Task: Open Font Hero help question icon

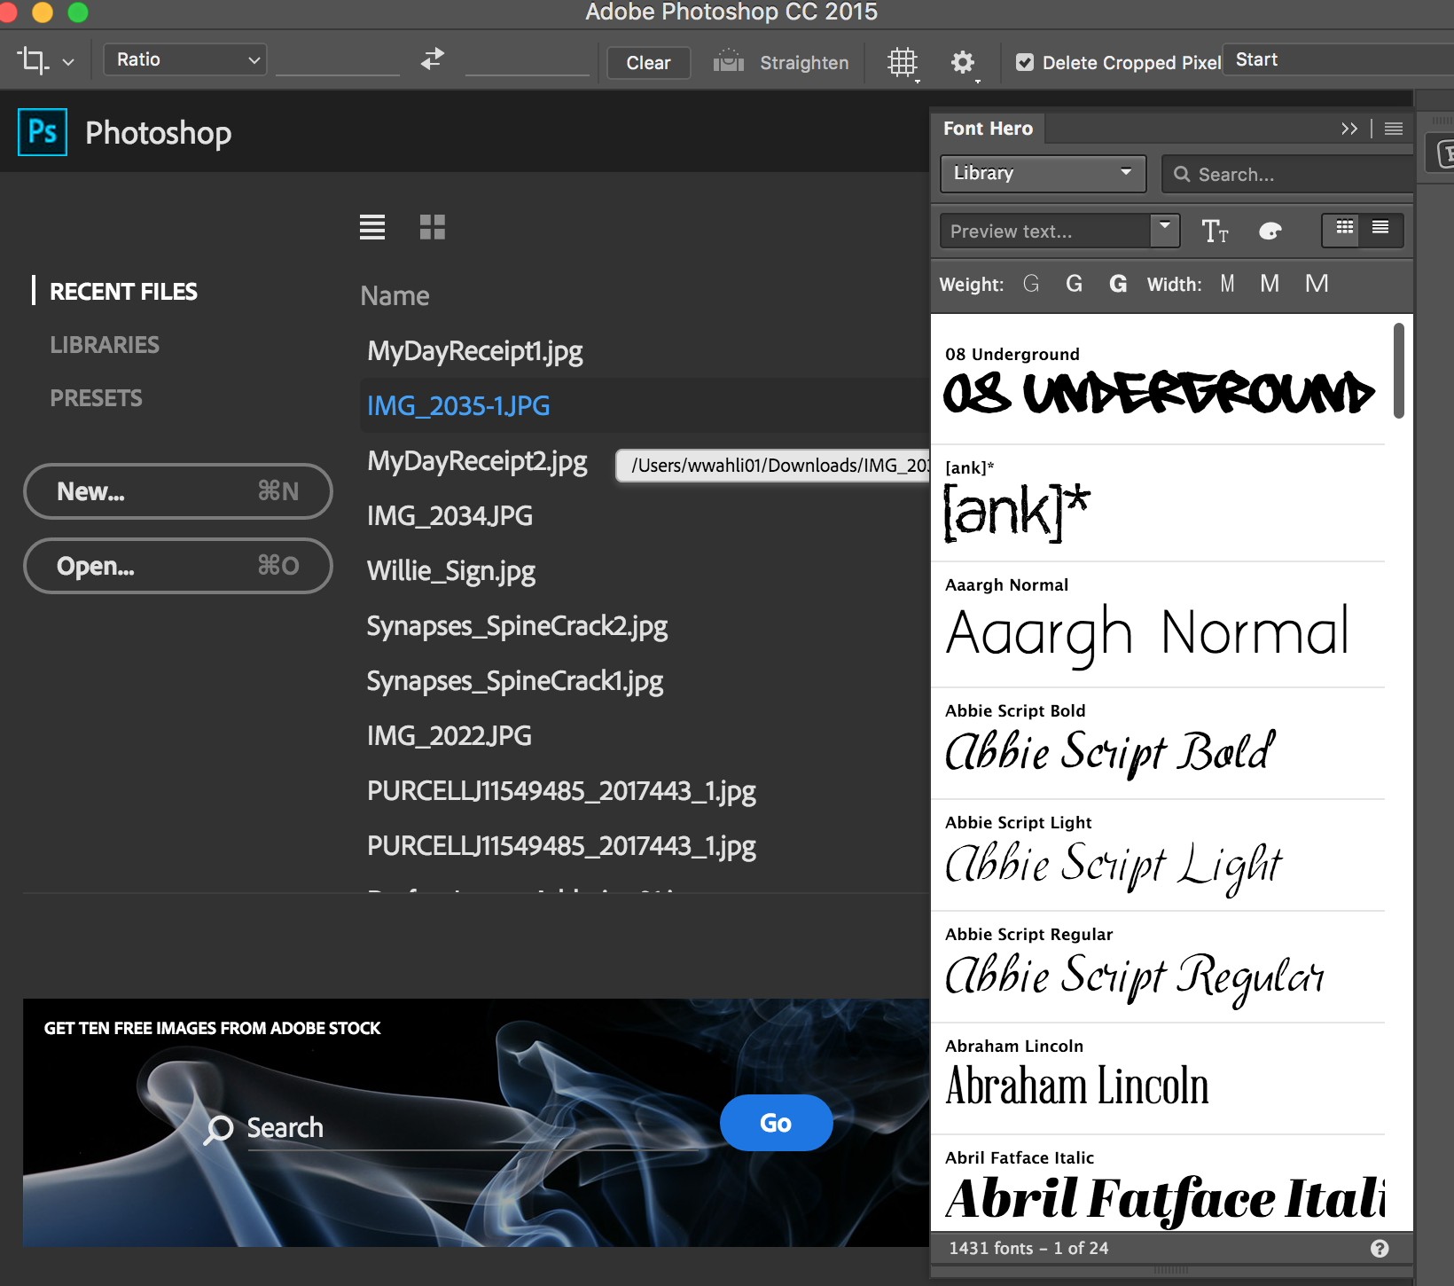Action: pos(1380,1249)
